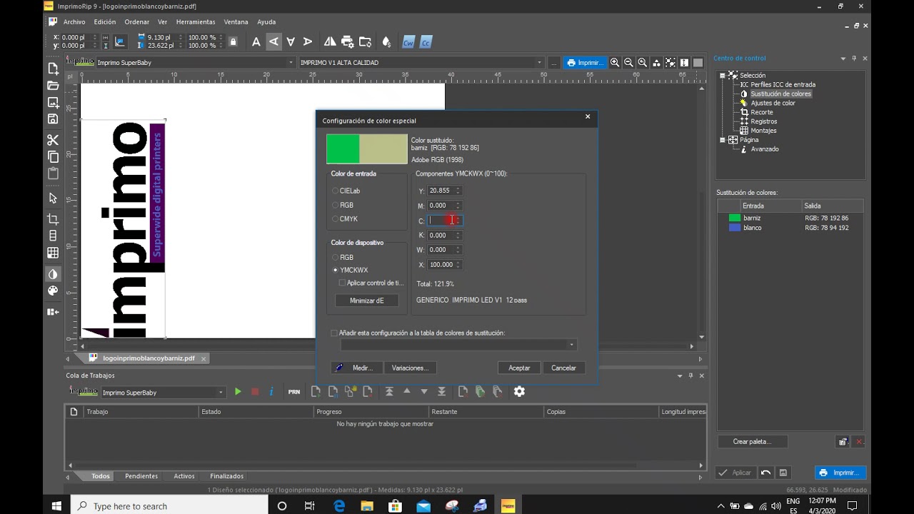
Task: Click the ink cost droplet icon
Action: click(386, 42)
